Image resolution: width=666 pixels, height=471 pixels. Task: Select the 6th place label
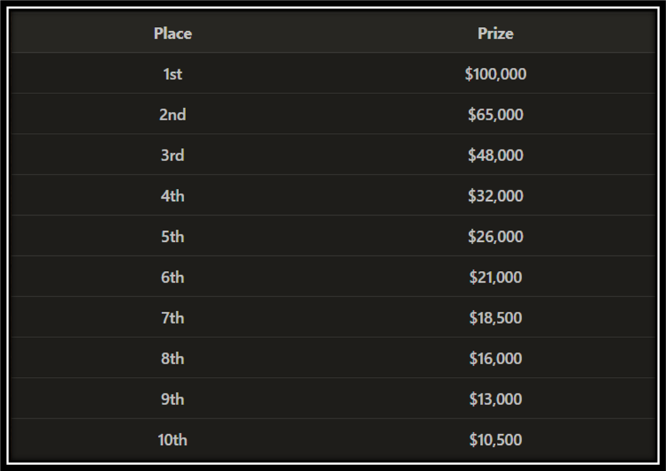[173, 277]
